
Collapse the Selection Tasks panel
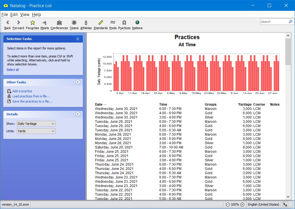pyautogui.click(x=78, y=39)
